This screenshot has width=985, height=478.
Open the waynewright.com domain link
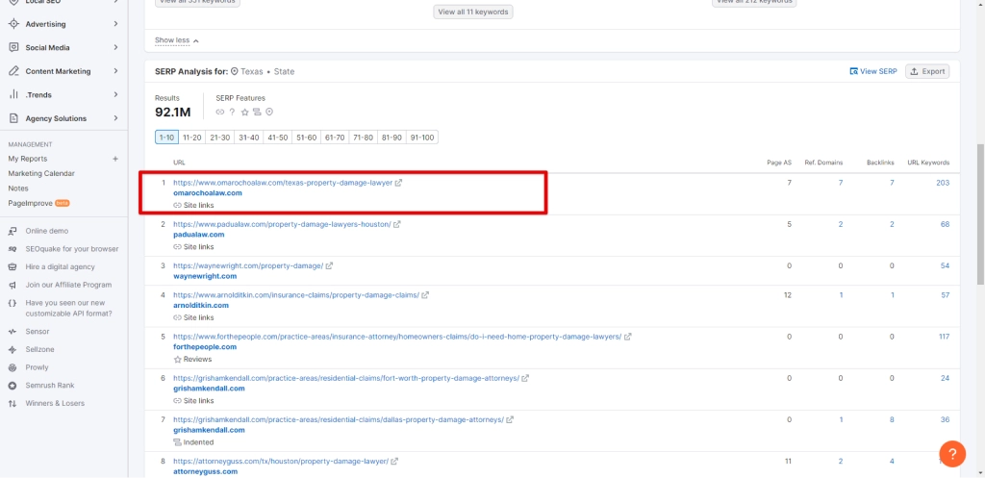[x=205, y=276]
